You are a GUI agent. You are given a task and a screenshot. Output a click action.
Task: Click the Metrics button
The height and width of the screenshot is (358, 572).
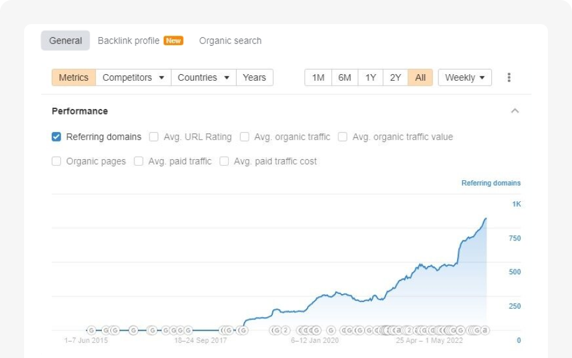click(73, 77)
